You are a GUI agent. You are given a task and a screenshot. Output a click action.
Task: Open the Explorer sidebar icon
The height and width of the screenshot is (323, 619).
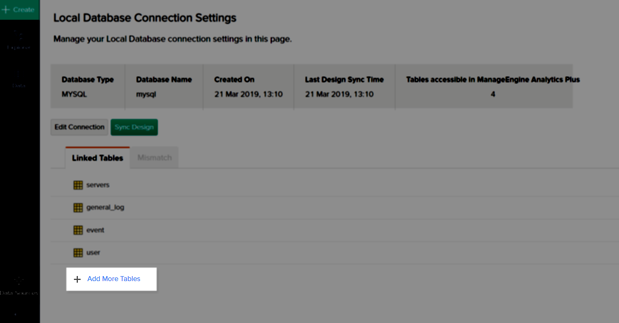point(19,40)
